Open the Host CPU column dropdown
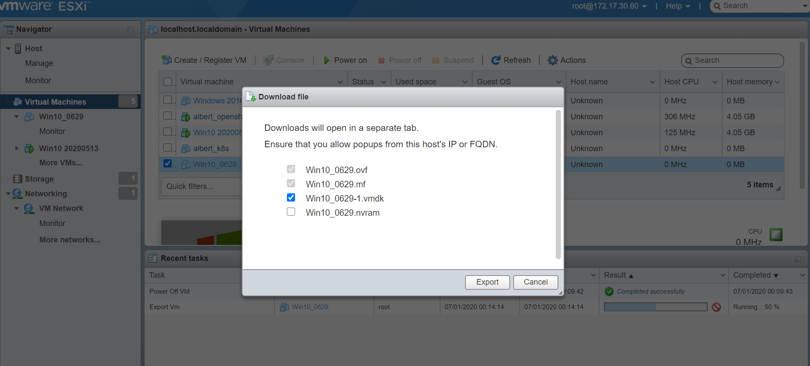810x366 pixels. click(x=715, y=82)
